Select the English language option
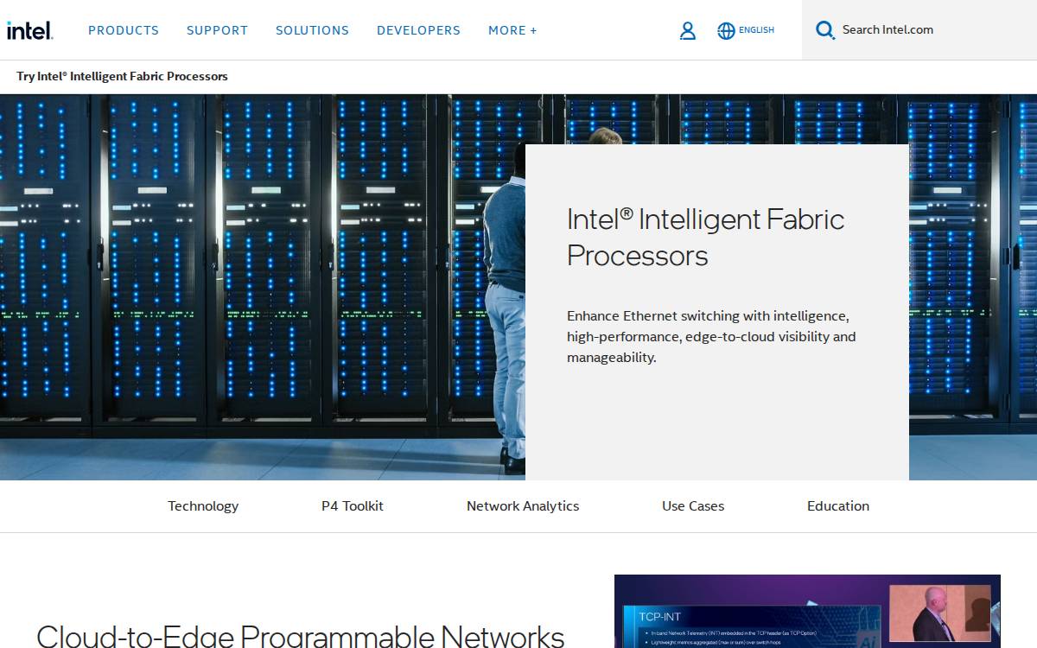Screen dimensions: 1037x648 tap(756, 30)
